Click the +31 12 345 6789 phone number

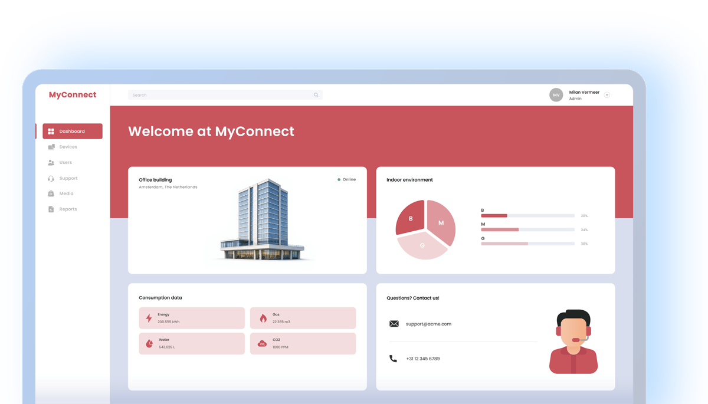click(x=422, y=359)
